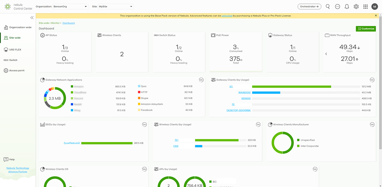Open gateway client 2C: link

pyautogui.click(x=231, y=87)
